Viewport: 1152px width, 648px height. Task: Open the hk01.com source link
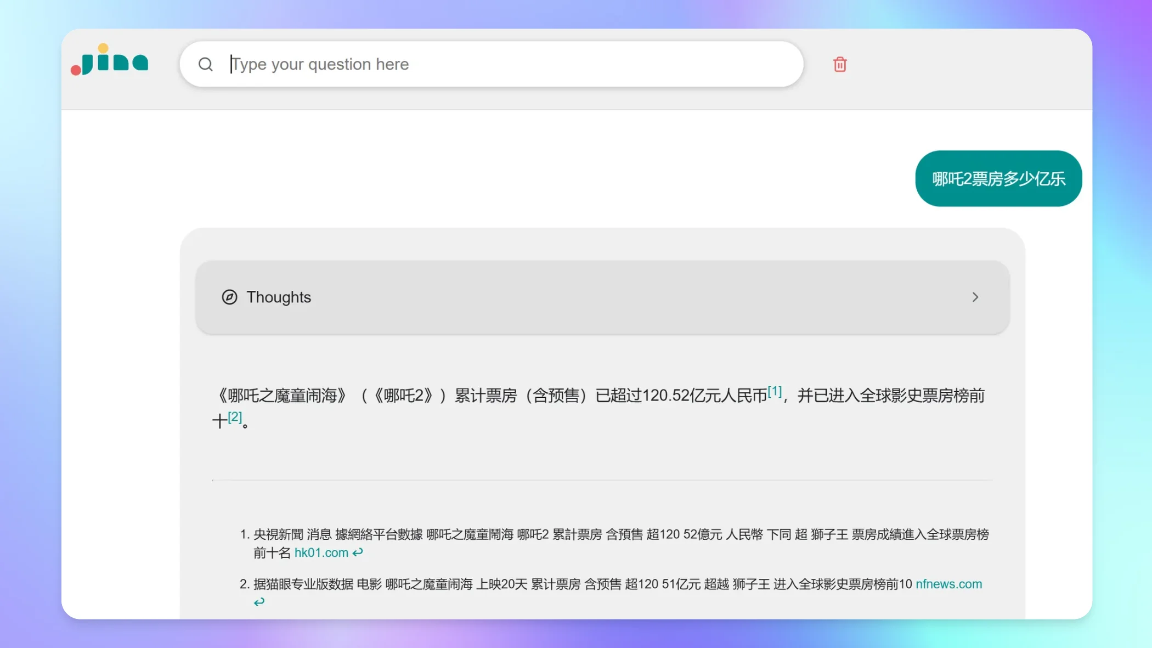pyautogui.click(x=320, y=553)
